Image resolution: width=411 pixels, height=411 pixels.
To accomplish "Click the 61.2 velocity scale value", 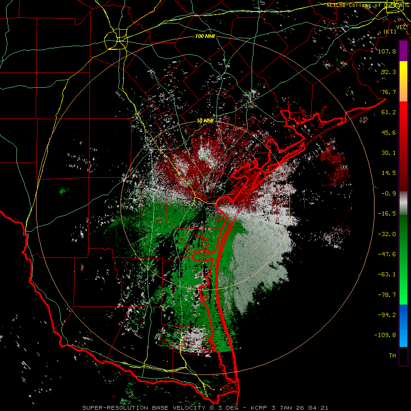I will coord(389,112).
